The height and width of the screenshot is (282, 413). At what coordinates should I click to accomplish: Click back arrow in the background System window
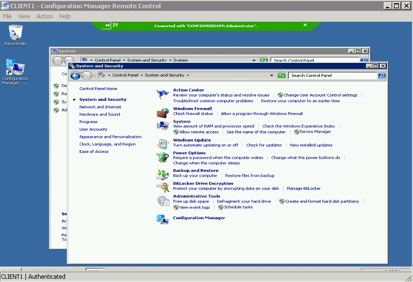57,61
